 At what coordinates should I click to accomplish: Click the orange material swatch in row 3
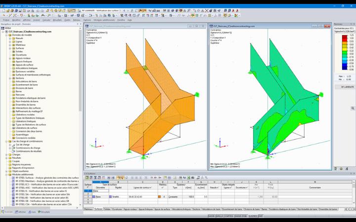[x=159, y=197]
